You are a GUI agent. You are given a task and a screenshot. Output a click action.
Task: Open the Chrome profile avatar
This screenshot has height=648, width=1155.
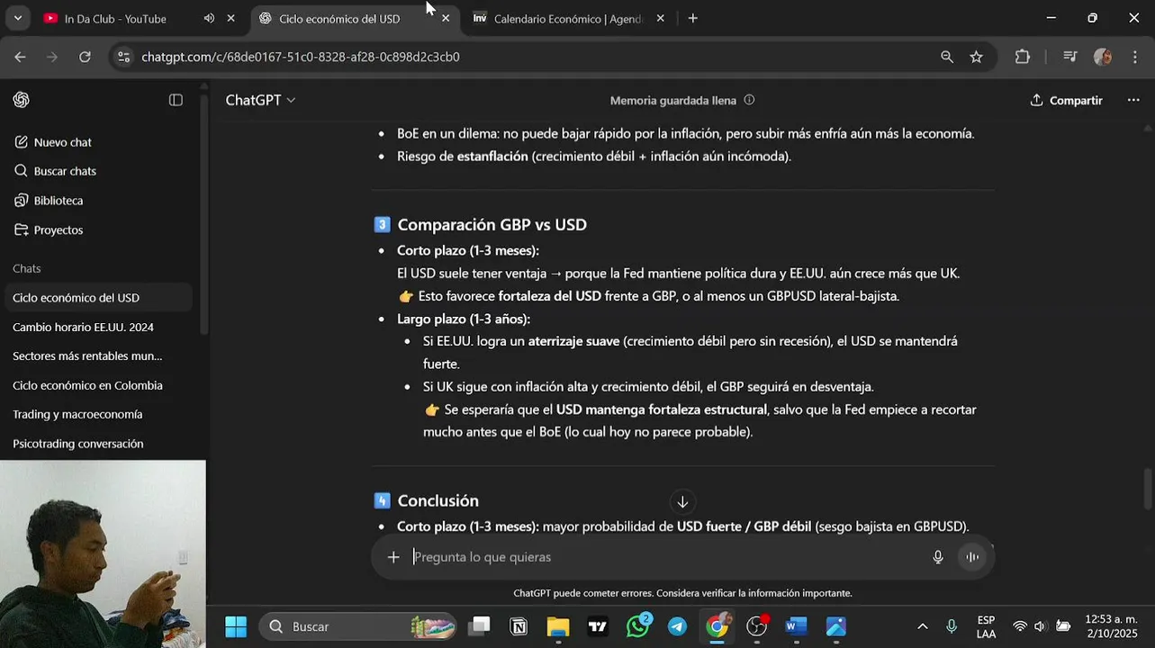coord(1103,57)
